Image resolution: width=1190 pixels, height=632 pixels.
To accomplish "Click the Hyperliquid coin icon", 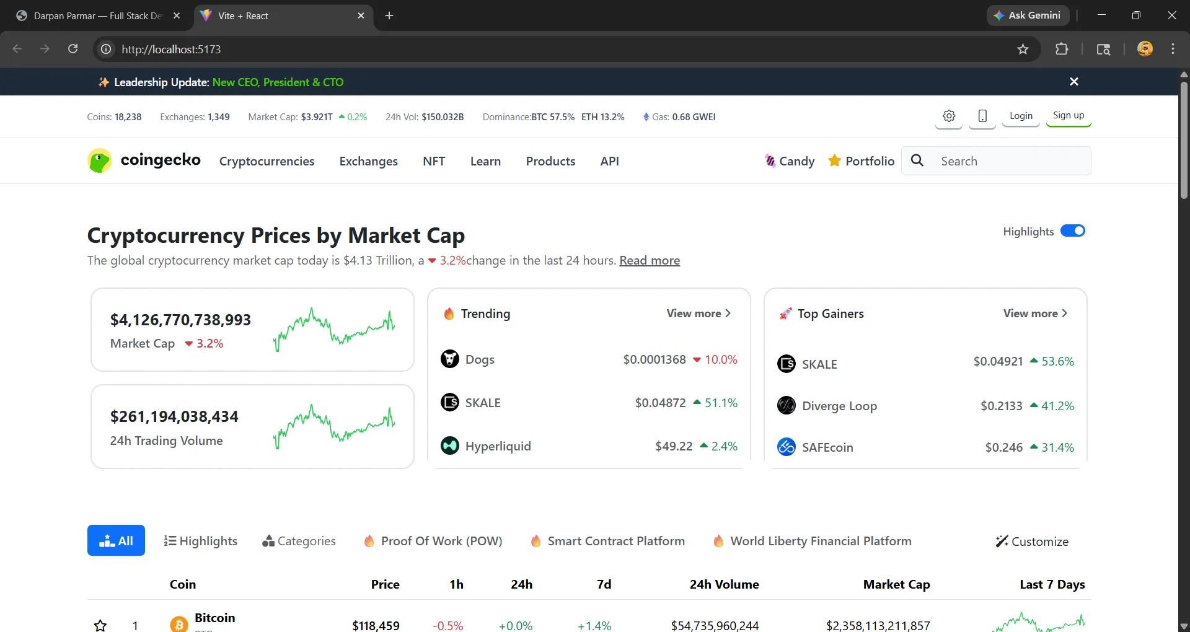I will tap(450, 445).
